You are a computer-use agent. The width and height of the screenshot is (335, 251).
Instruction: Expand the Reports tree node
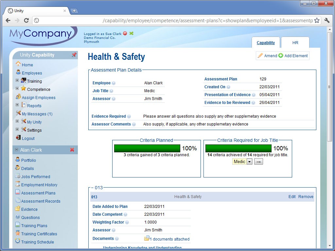tap(17, 105)
